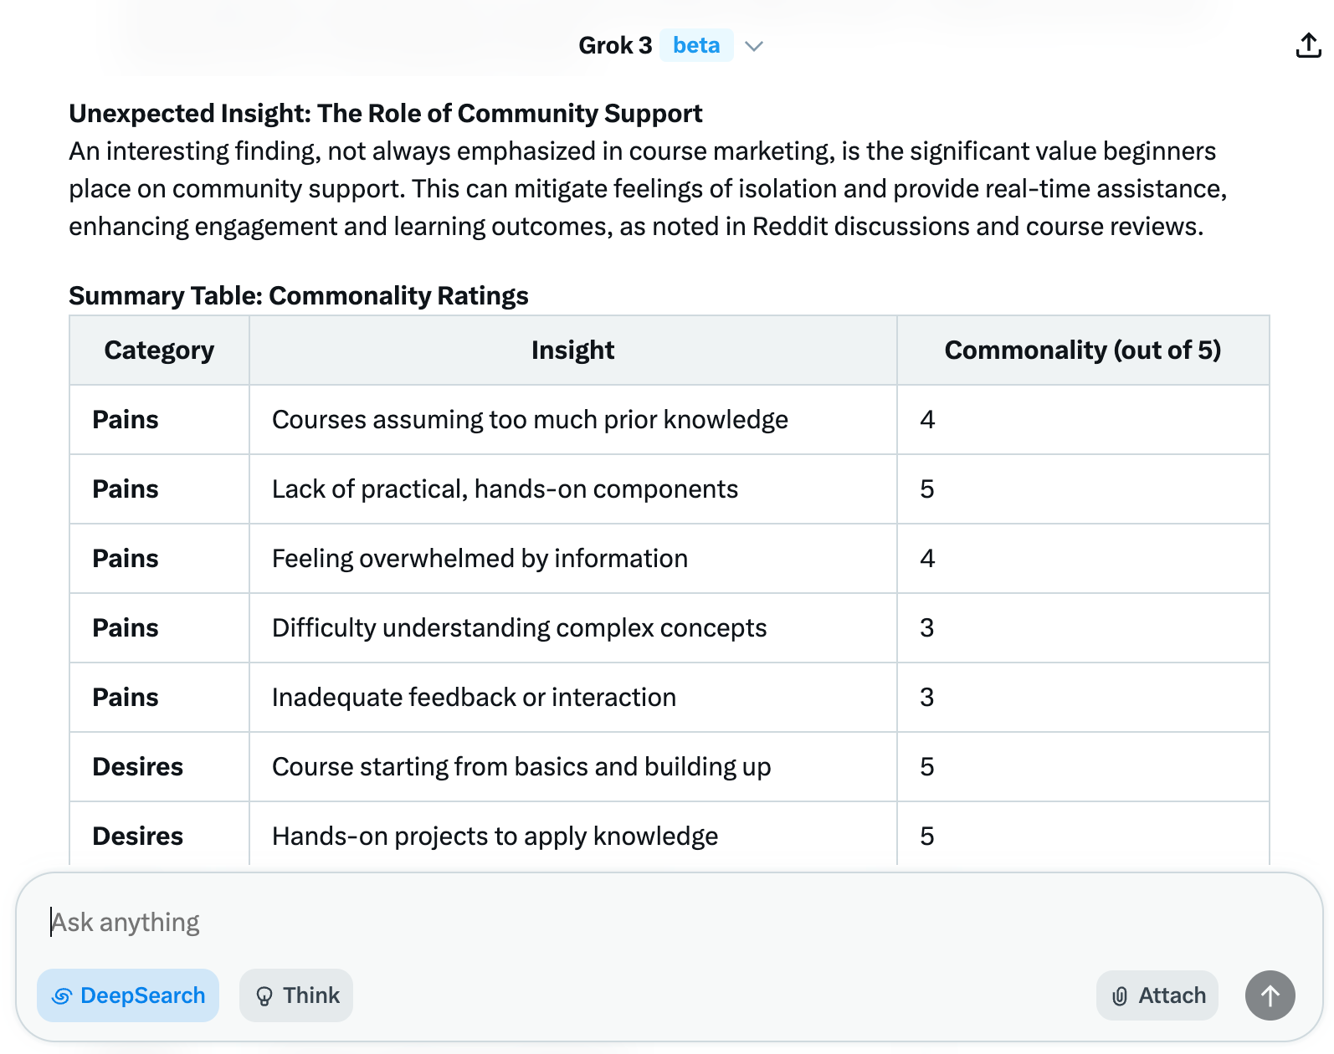Click the Category column header

[159, 350]
